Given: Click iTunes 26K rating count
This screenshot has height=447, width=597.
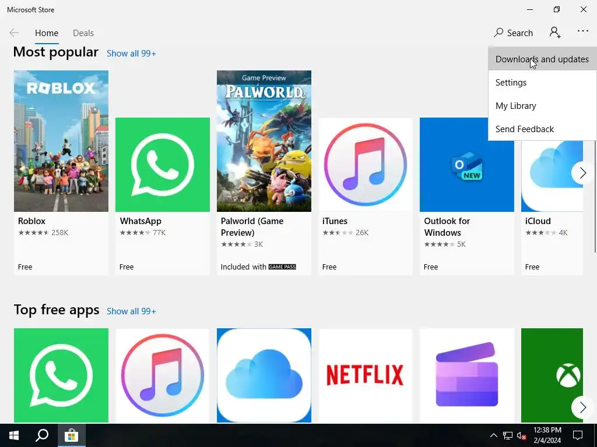Looking at the screenshot, I should coord(362,233).
